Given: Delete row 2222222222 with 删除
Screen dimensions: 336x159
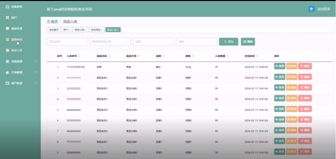Looking at the screenshot, I should coord(305,87).
